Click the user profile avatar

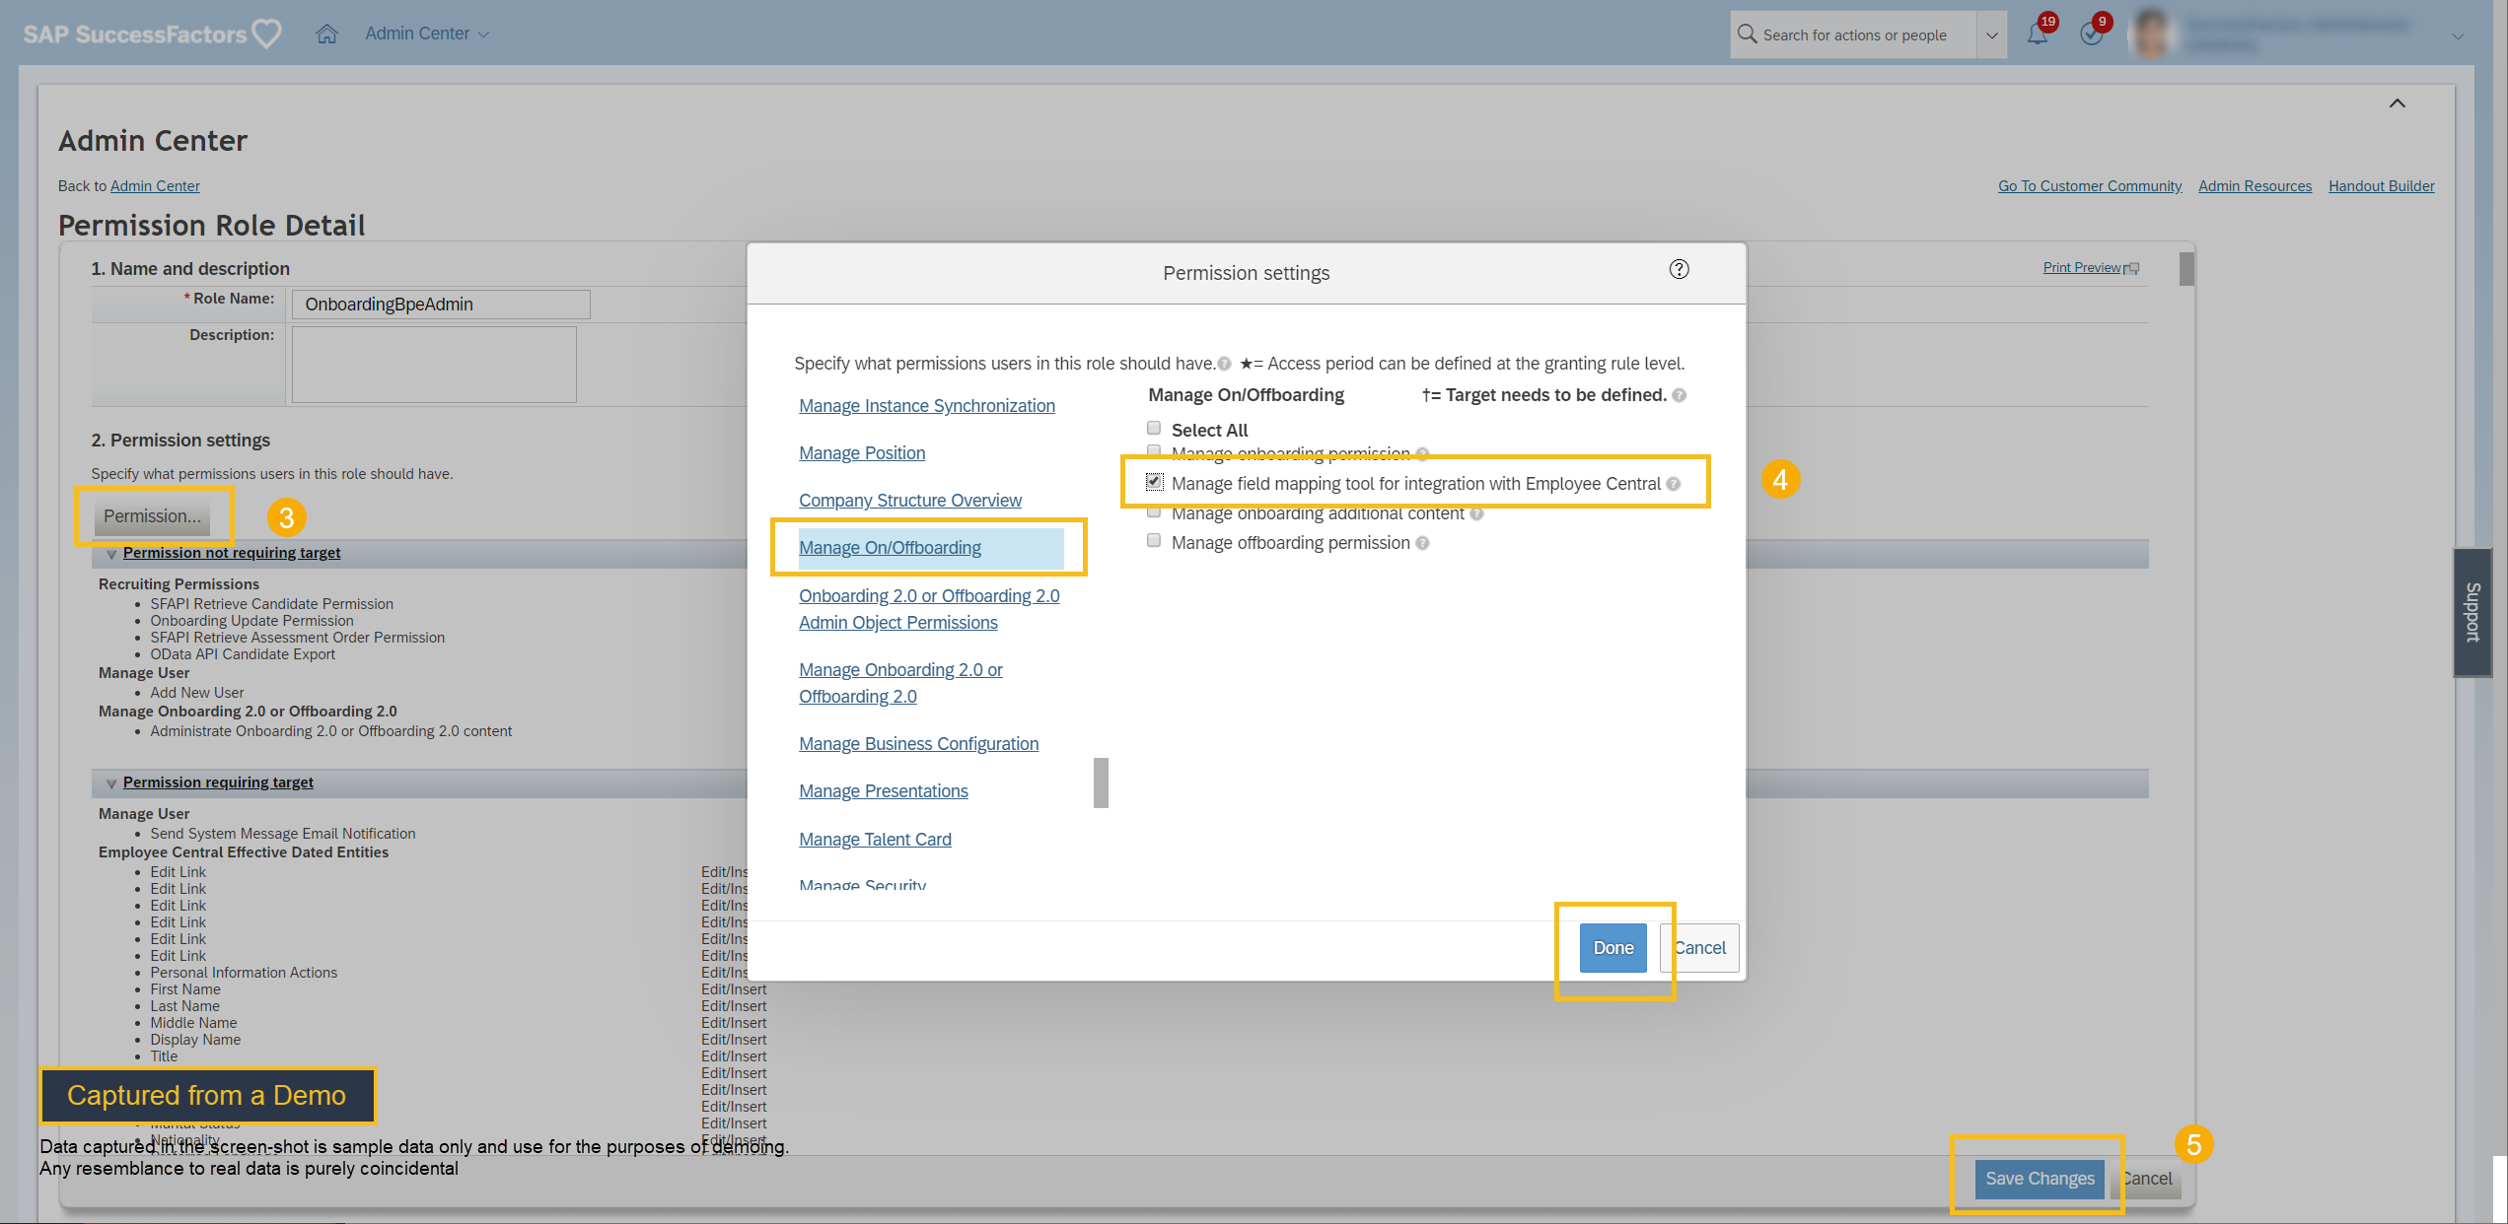(2151, 34)
